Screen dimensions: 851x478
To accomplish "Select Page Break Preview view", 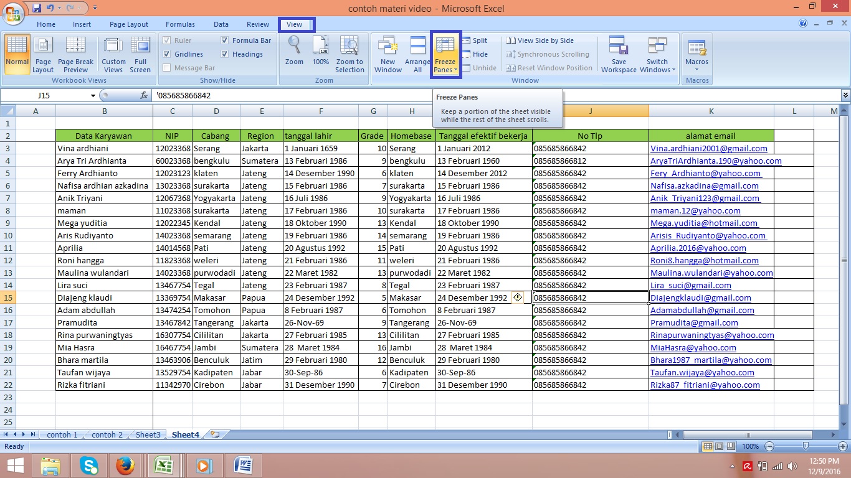I will (75, 55).
